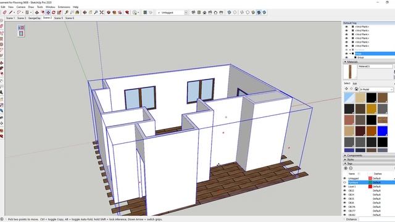Image resolution: width=395 pixels, height=222 pixels.
Task: Switch to Scene 5 tab
Action: pos(59,18)
